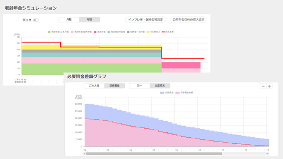The height and width of the screenshot is (159, 283).
Task: Toggle hot pink 遺族年金 legend swatch
Action: pyautogui.click(x=95, y=32)
